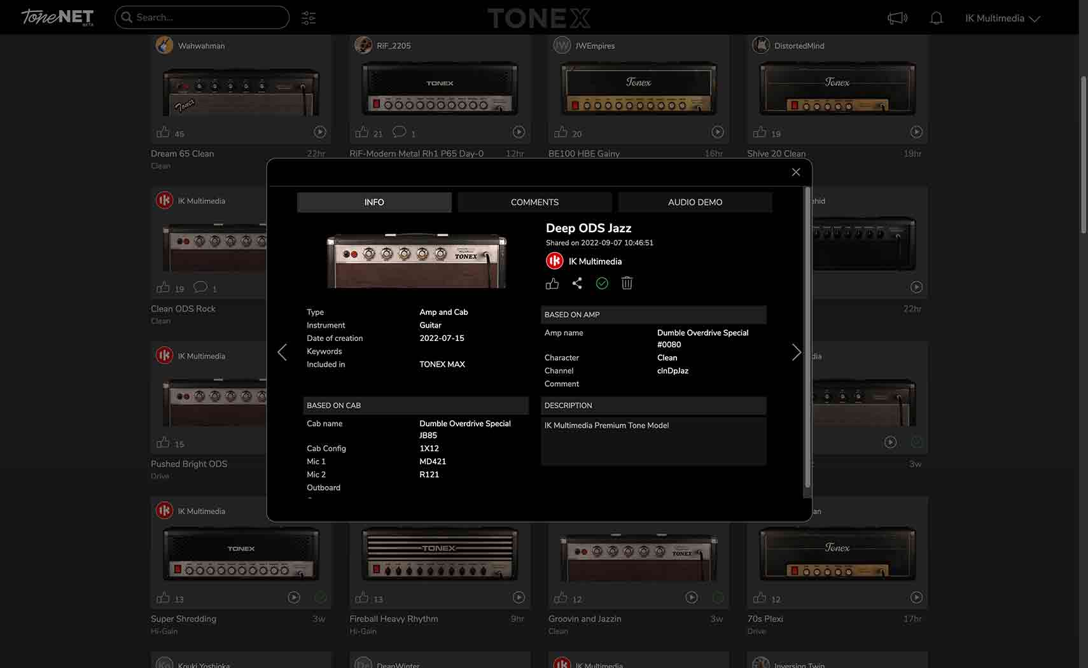Open comments on Clean ODS Rock
Image resolution: width=1088 pixels, height=668 pixels.
click(200, 287)
